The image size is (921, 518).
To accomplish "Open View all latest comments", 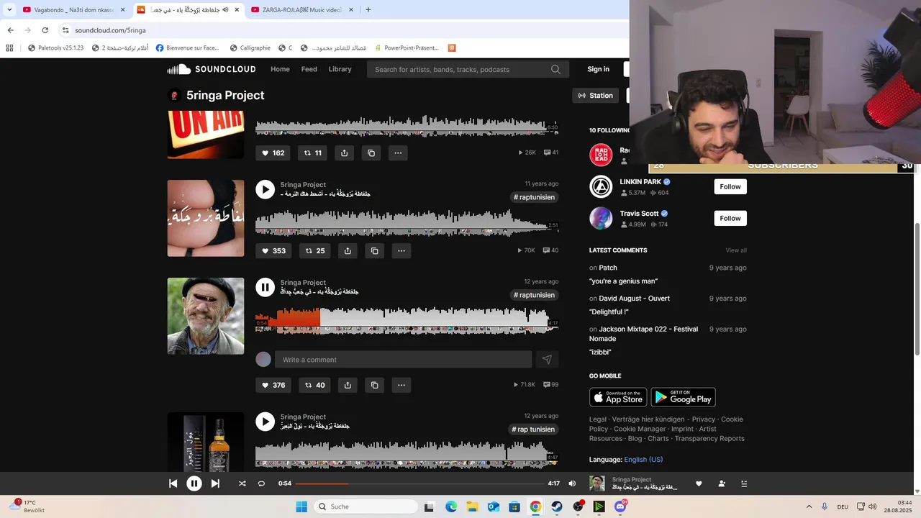I will pos(736,250).
